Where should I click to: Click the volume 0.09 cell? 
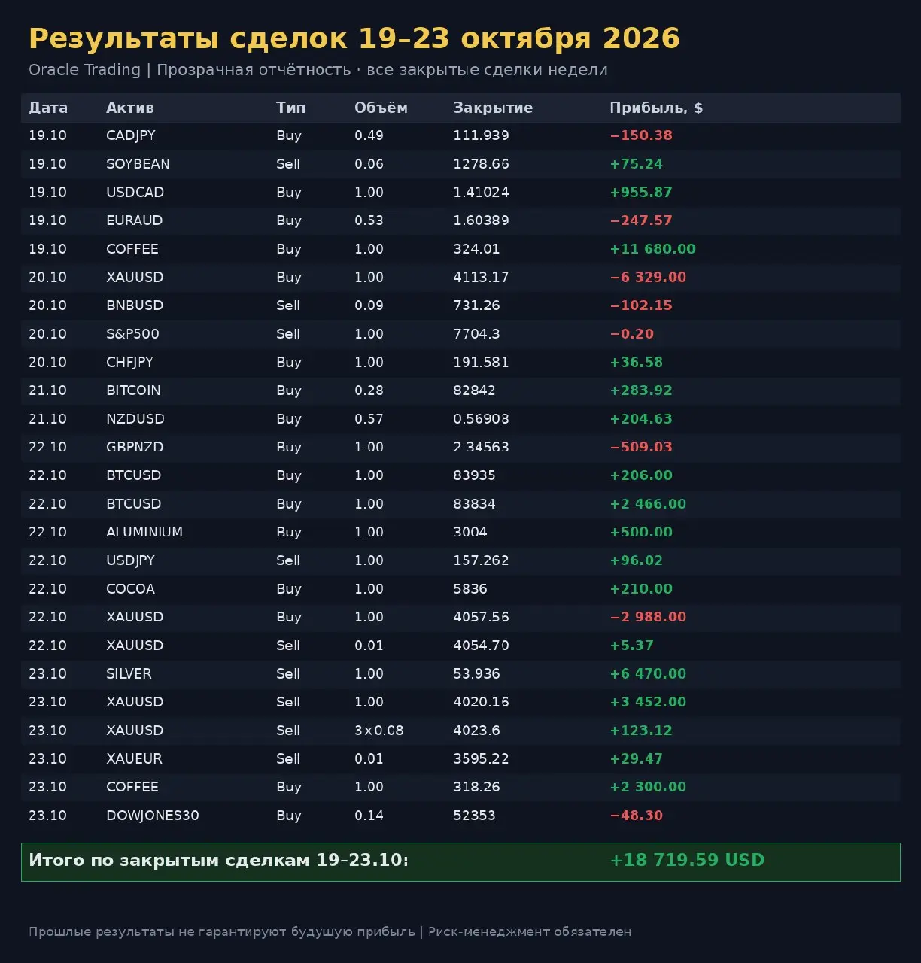[x=369, y=305]
